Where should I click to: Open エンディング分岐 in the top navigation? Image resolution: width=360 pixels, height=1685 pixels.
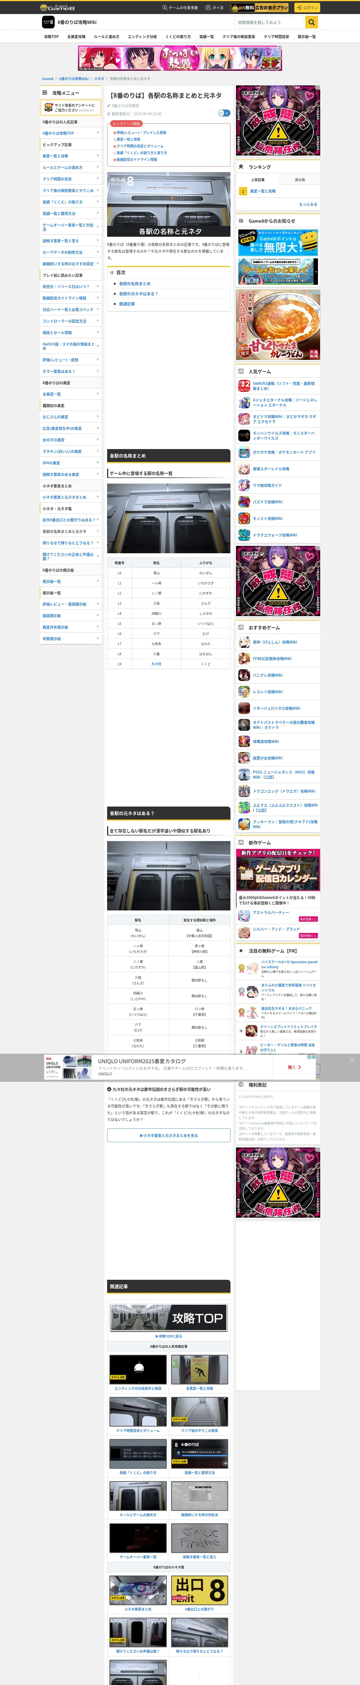tap(142, 37)
